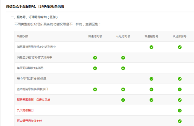Click the heading 一、服务号、订阅号的介绍（区别）
The image size is (194, 126).
[34, 17]
